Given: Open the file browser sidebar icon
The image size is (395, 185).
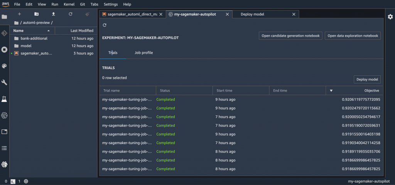Looking at the screenshot, I should tap(5, 17).
